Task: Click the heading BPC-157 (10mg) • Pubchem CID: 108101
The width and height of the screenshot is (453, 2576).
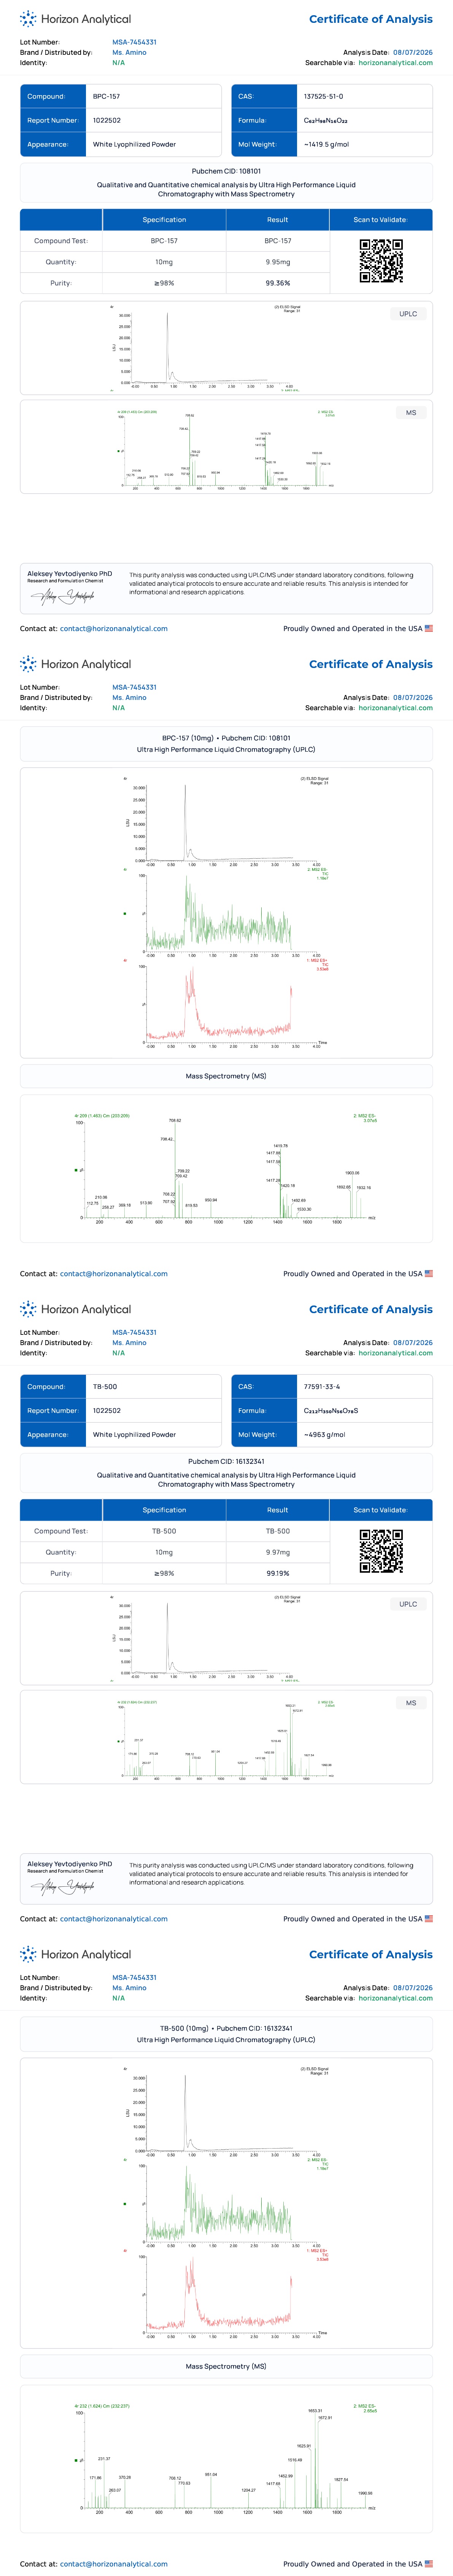Action: point(226,738)
